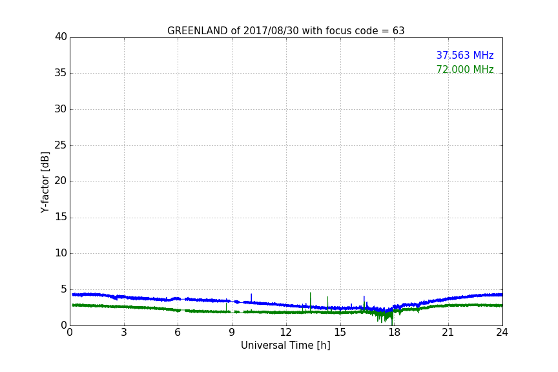This screenshot has width=558, height=372.
Task: Click the 'Universal Time [h]' axis label
Action: pyautogui.click(x=285, y=346)
